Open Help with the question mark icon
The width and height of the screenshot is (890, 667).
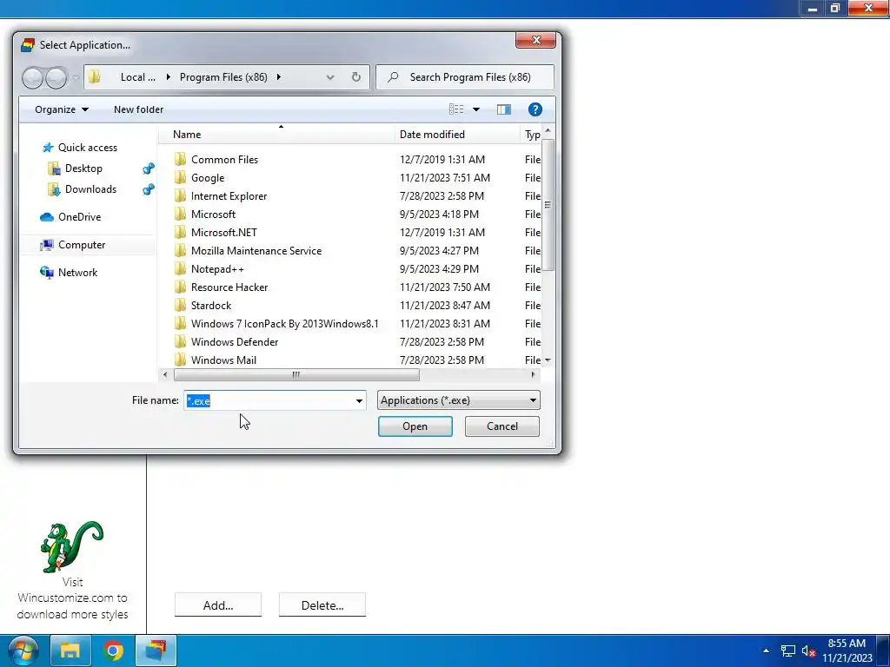pyautogui.click(x=535, y=109)
